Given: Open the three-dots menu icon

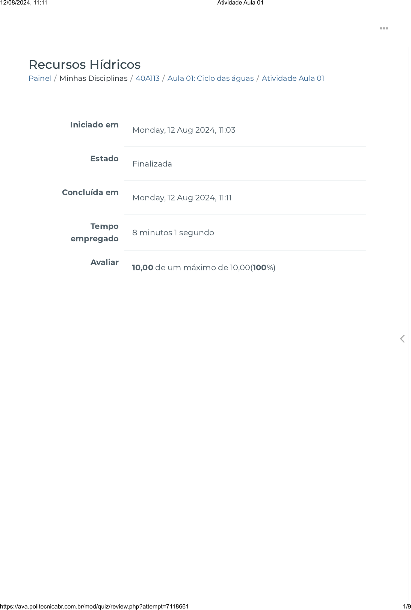Looking at the screenshot, I should [x=384, y=29].
